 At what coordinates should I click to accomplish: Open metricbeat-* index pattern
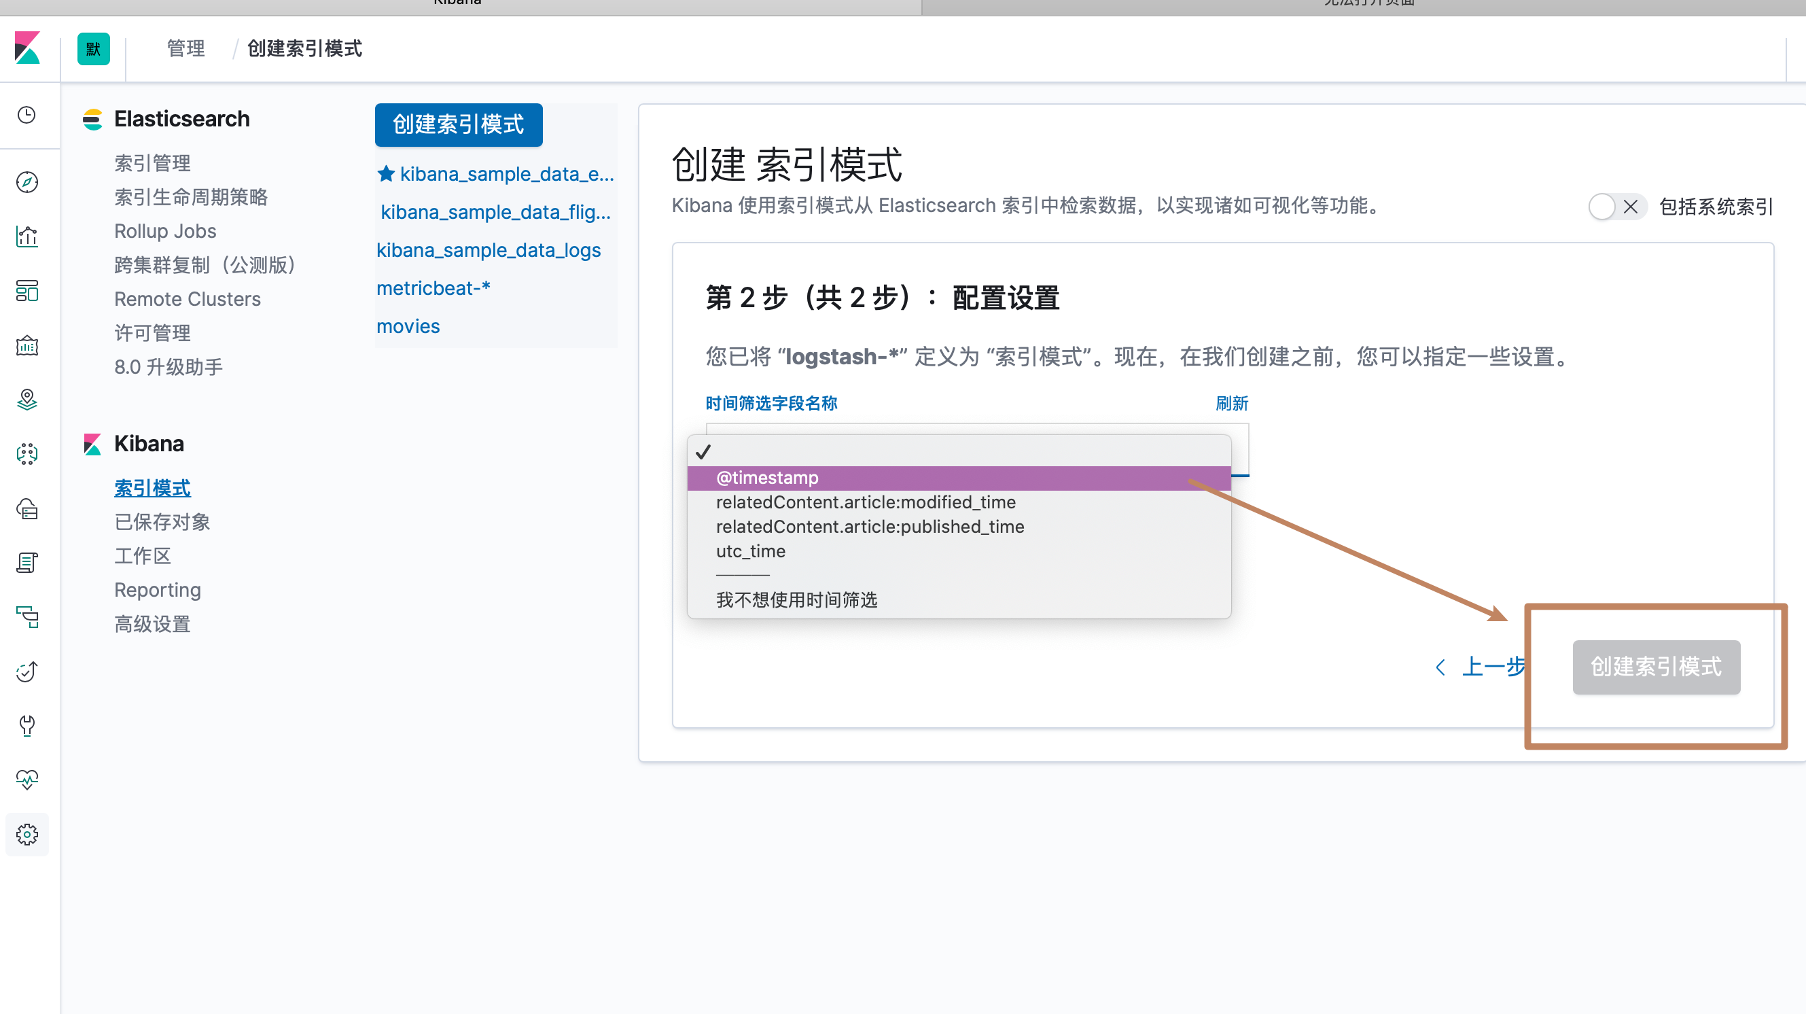(x=433, y=288)
